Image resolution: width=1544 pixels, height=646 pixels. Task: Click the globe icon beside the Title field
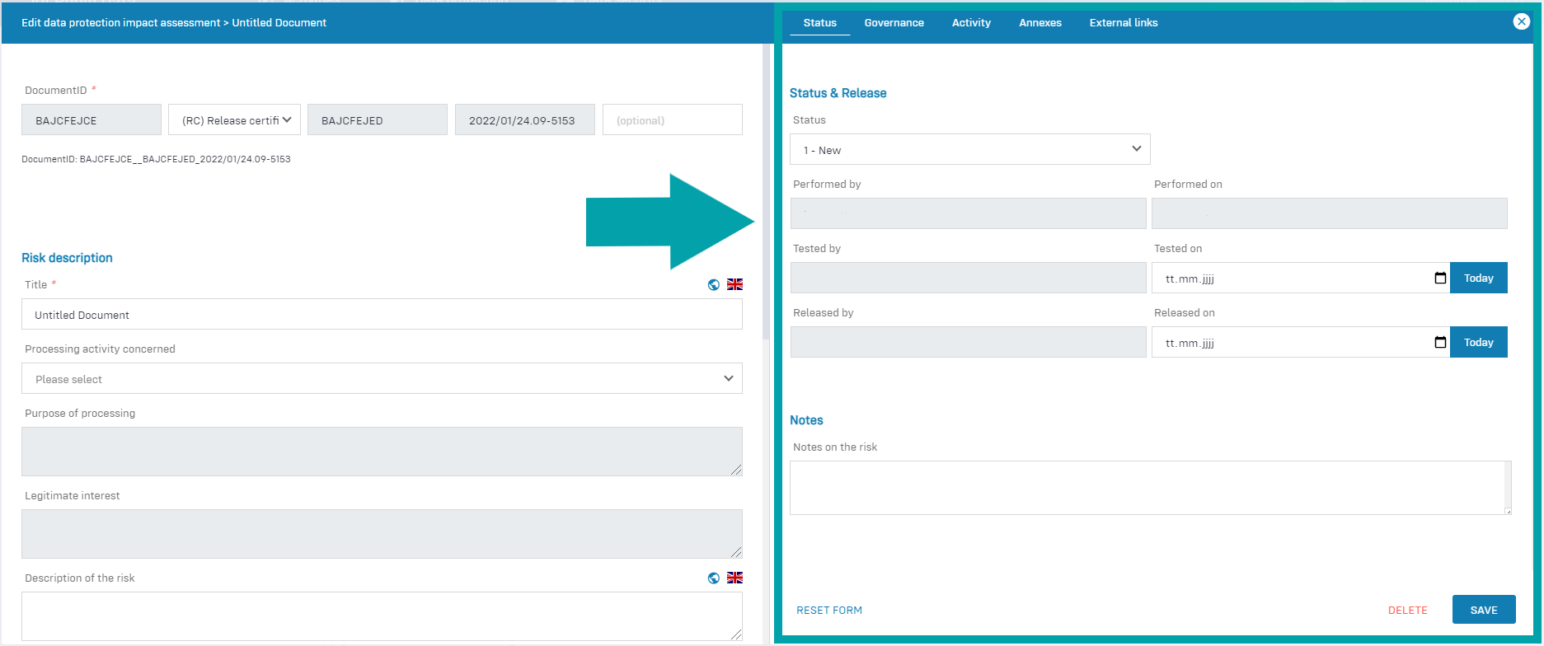(x=714, y=285)
